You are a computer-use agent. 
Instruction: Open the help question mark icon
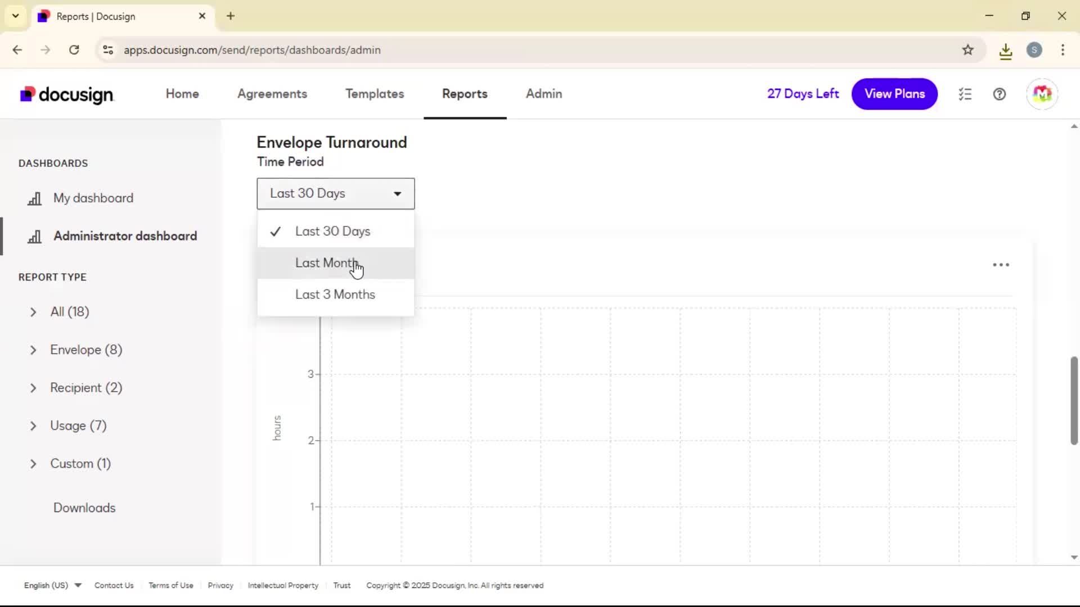coord(999,94)
